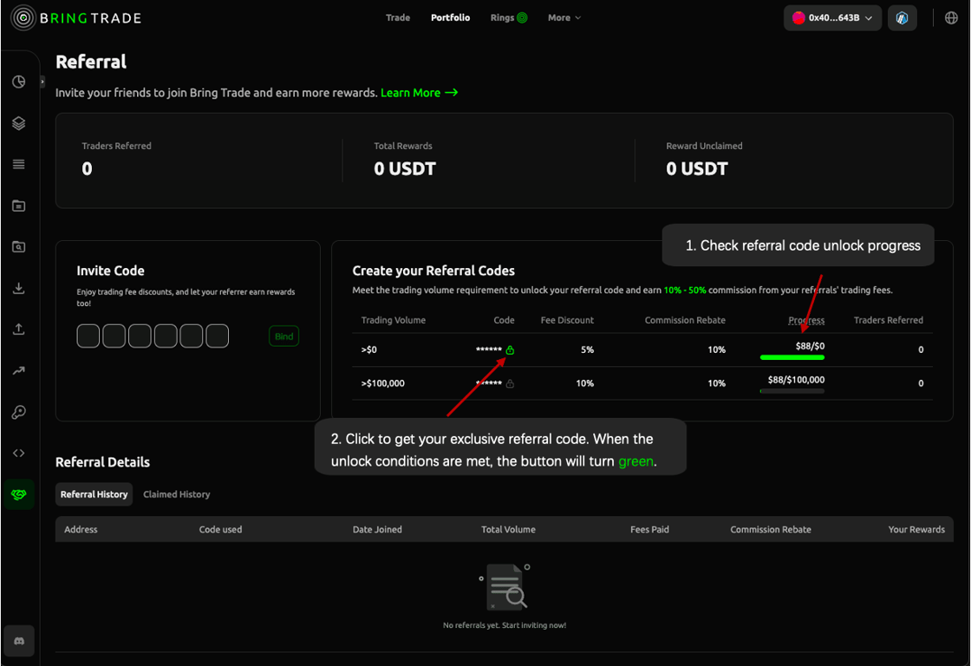
Task: Expand the sidebar with small arrow handle
Action: (42, 82)
